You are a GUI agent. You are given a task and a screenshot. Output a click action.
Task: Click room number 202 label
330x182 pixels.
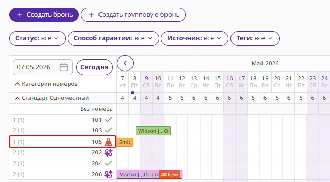pos(96,153)
